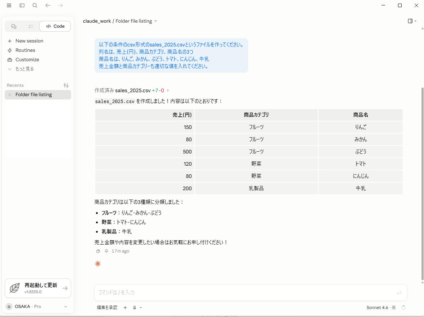Click the 500 sales value
The height and width of the screenshot is (317, 424).
click(x=187, y=152)
